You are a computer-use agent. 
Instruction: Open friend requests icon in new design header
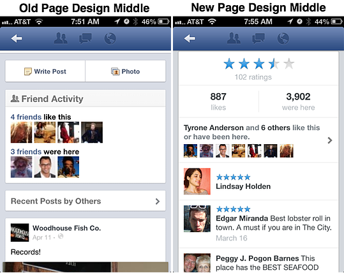point(234,38)
